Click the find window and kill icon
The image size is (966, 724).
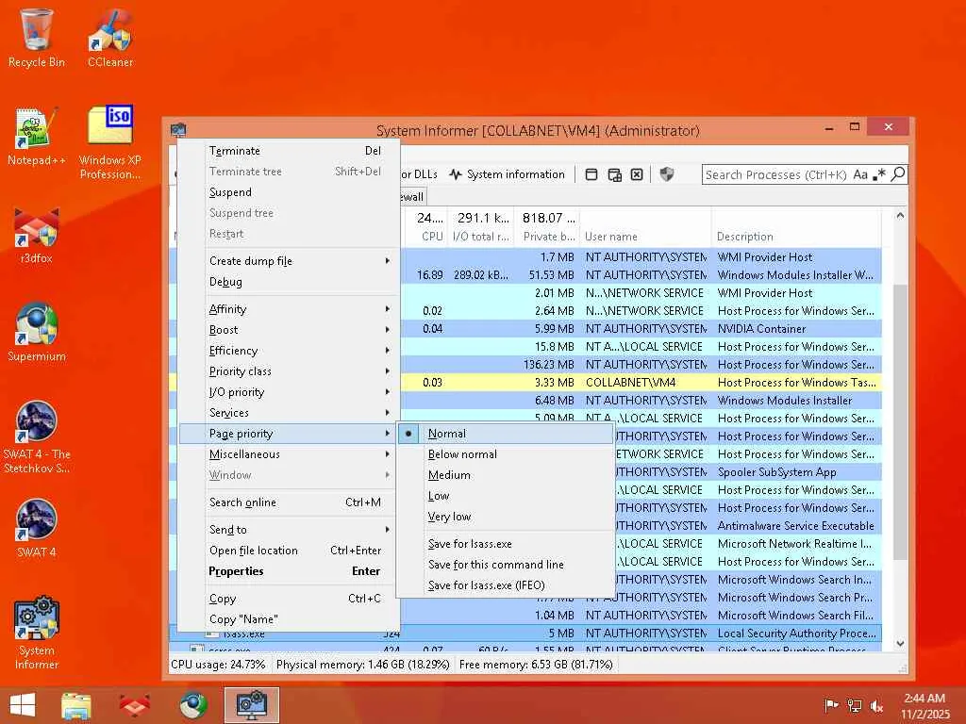tap(637, 174)
